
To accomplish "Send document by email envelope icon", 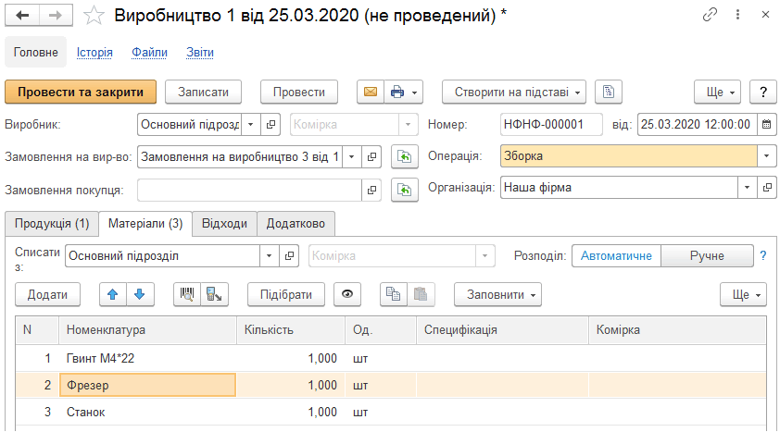I will [x=371, y=92].
